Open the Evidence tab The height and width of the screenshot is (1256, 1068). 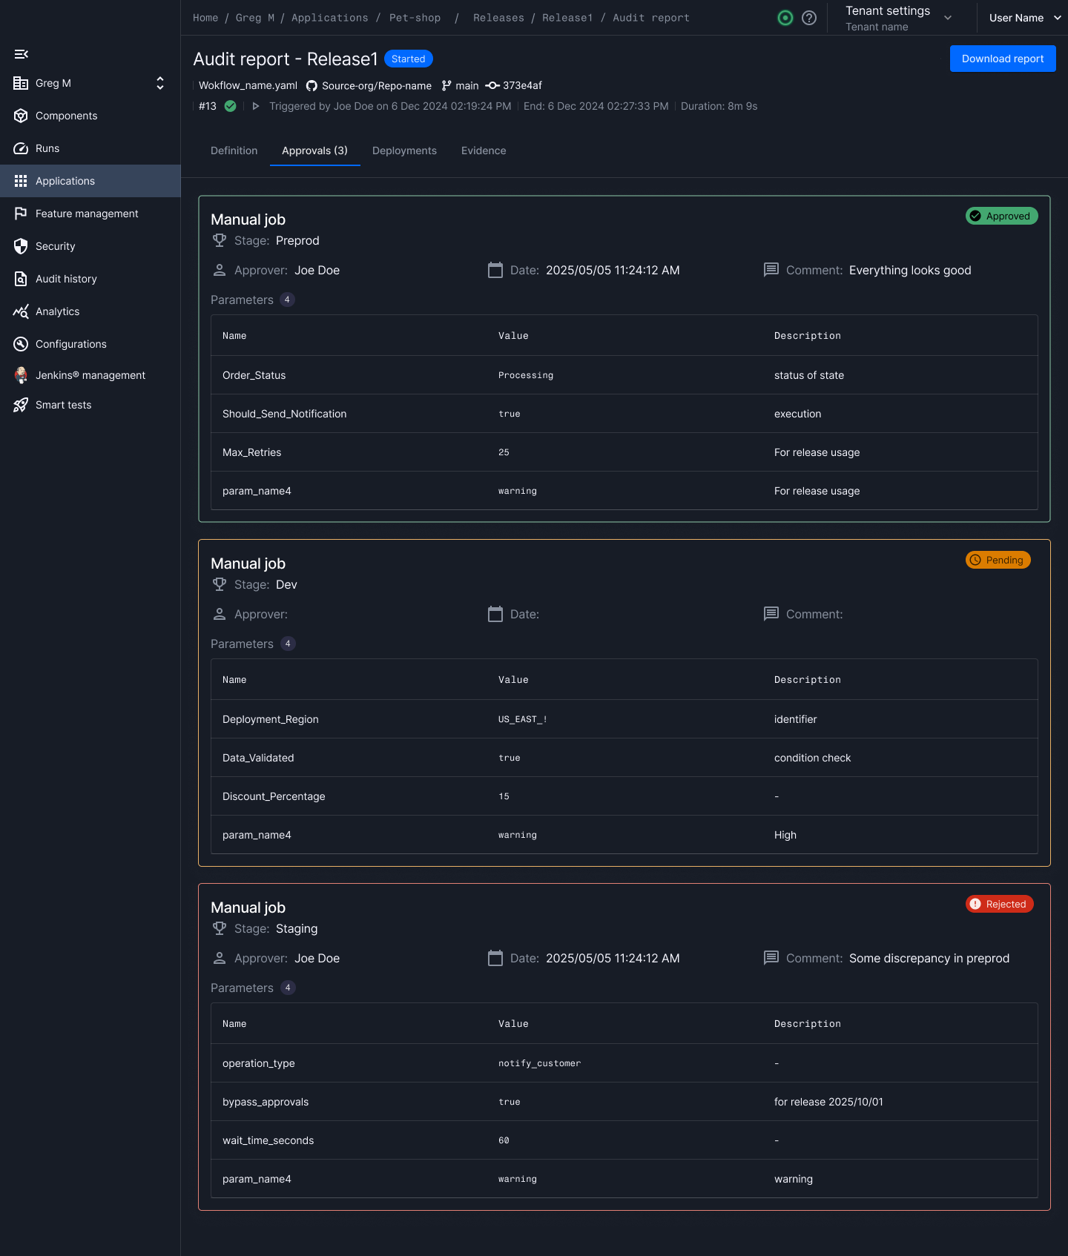pos(484,151)
